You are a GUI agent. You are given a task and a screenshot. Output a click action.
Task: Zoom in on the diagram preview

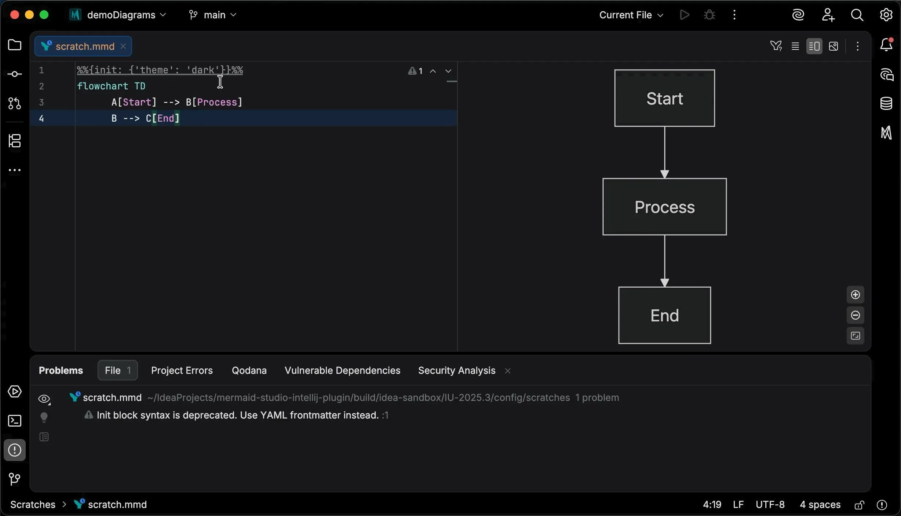[x=855, y=295]
